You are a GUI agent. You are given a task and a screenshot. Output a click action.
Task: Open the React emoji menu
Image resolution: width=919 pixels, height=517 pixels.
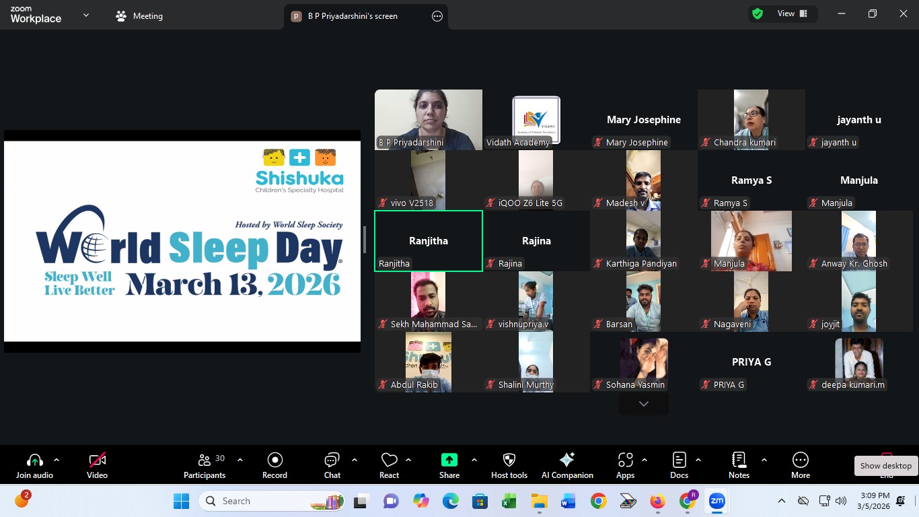389,465
